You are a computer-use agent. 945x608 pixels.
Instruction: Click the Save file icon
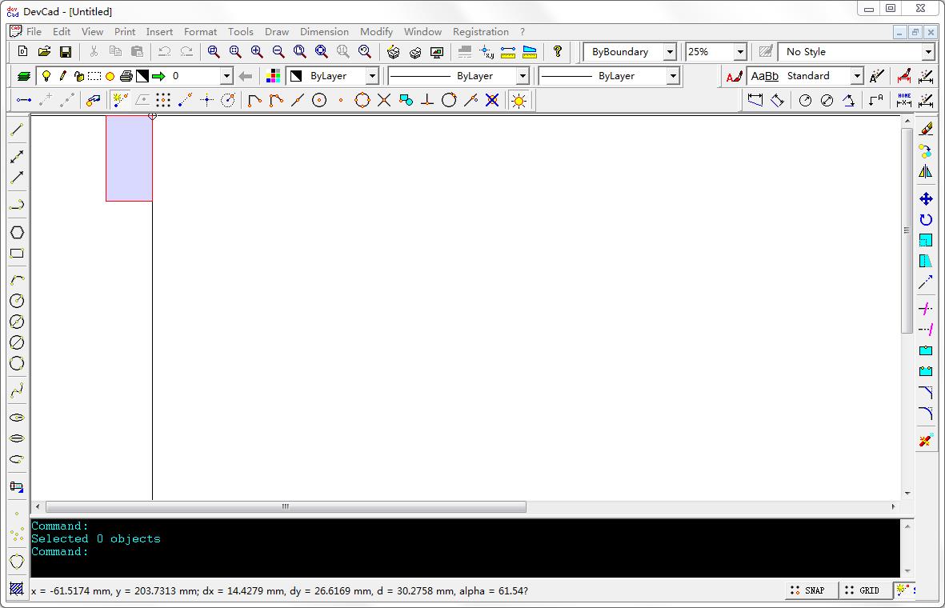pos(66,52)
